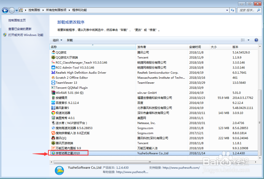The height and width of the screenshot is (179, 264).
Task: Click the TeamViewer 13 icon
Action: (x=53, y=83)
